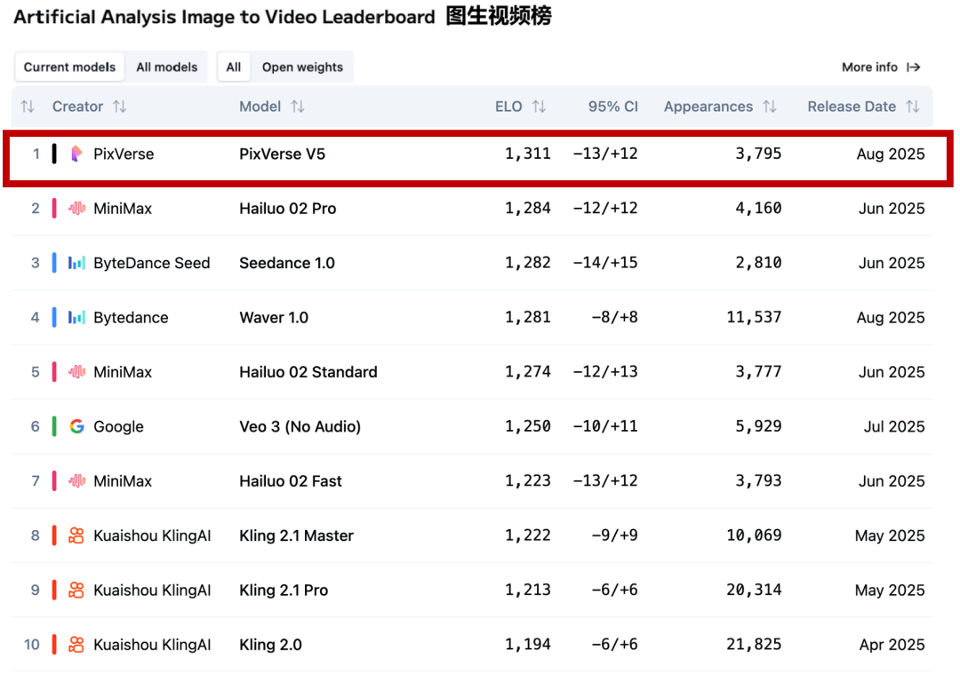Click MiniMax logo in Hailuo 02 Pro row
Image resolution: width=960 pixels, height=674 pixels.
(76, 209)
